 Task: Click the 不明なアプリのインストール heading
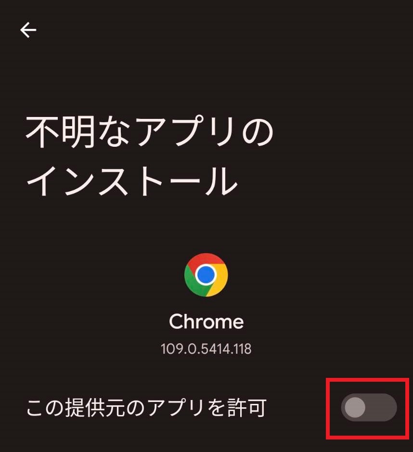(x=149, y=156)
